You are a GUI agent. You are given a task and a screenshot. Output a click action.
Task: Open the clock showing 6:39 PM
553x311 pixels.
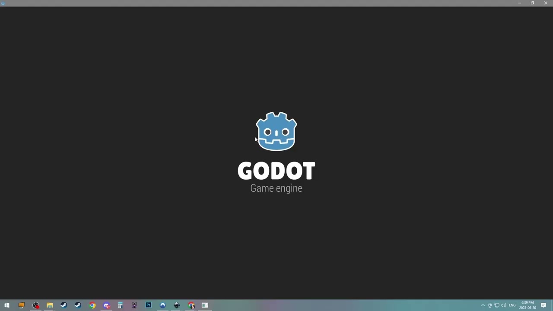[528, 305]
